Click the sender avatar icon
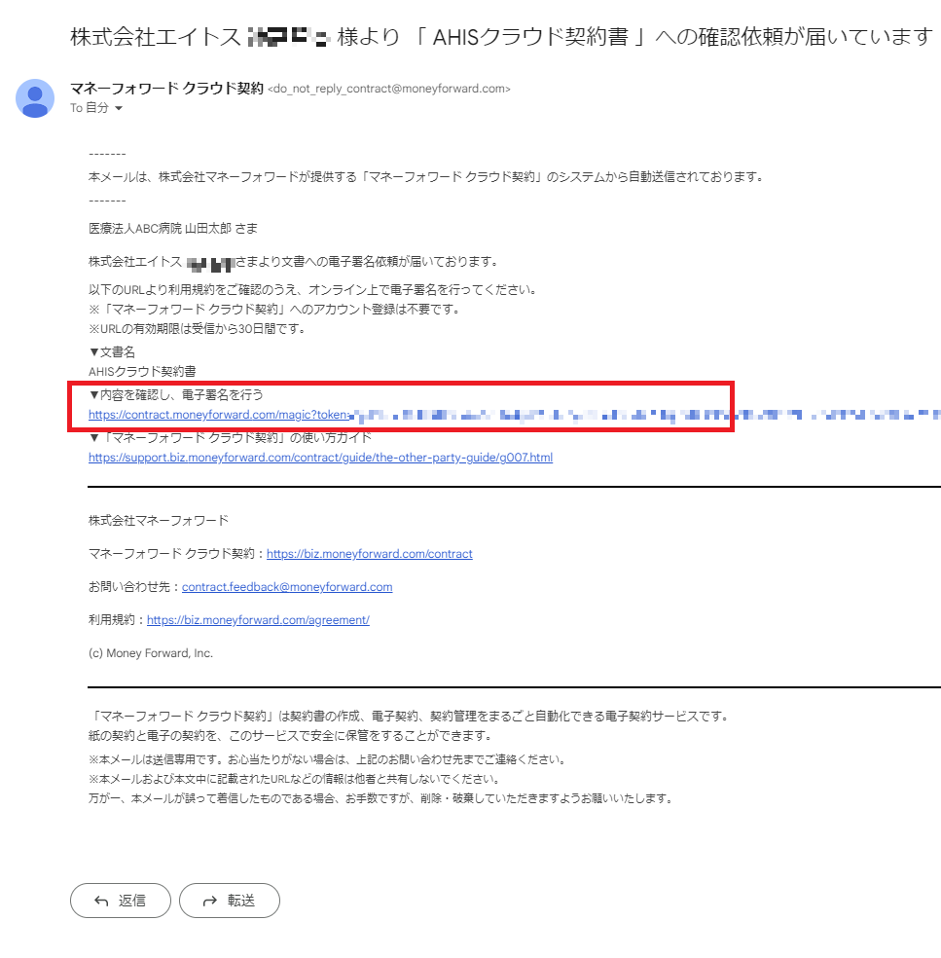The image size is (941, 958). [x=35, y=97]
